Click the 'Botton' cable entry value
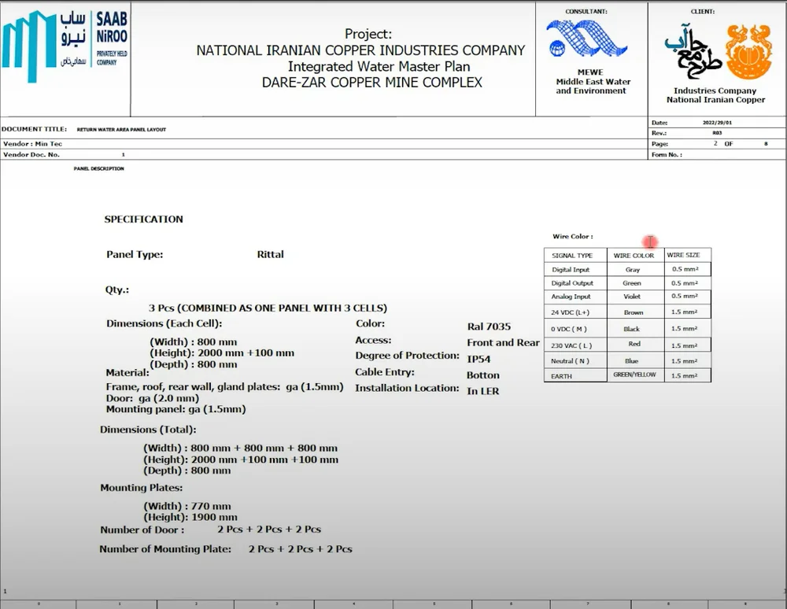Screen dimensions: 787x609 pos(483,375)
